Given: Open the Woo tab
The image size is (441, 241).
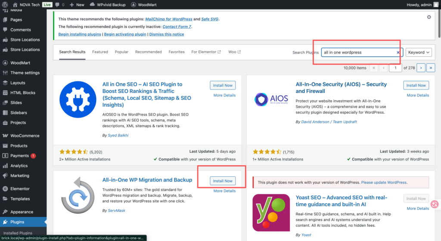Looking at the screenshot, I should (x=235, y=52).
